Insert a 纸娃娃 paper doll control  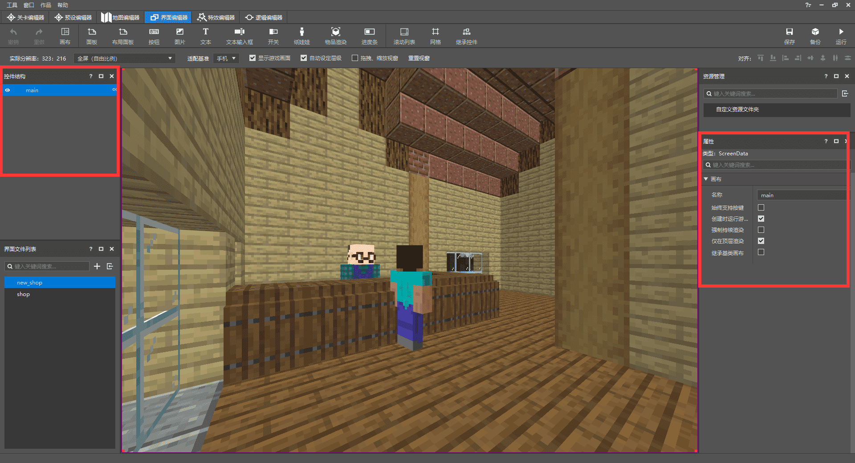(302, 36)
